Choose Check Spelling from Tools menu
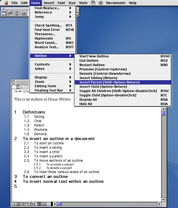This screenshot has width=178, height=208. click(53, 25)
